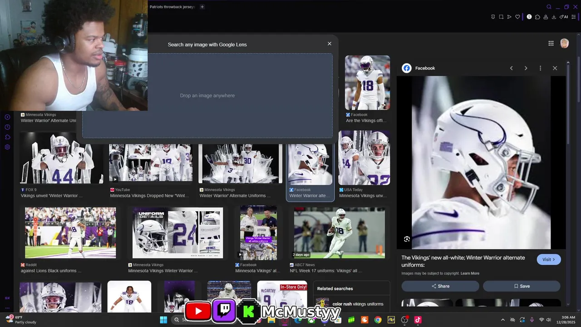Open 'Minnesota Vikings Dropped New' YouTube link
581x327 pixels.
click(x=149, y=196)
